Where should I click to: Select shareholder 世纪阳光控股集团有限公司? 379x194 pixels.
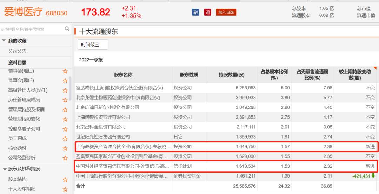103,137
